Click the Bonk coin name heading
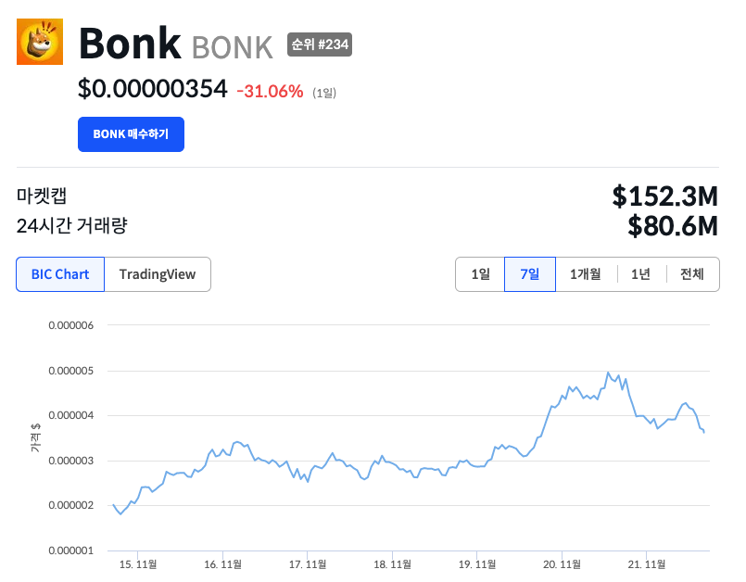 (130, 43)
